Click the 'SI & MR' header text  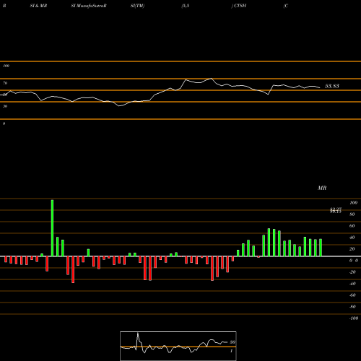click(38, 6)
